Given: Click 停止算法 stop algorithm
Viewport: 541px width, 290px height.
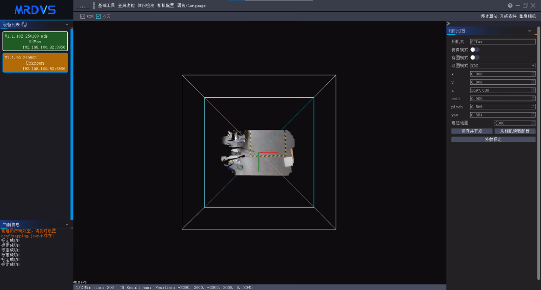Looking at the screenshot, I should [x=489, y=16].
